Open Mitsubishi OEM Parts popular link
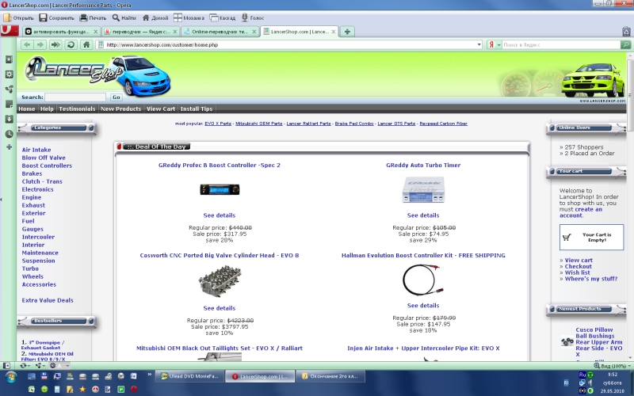Viewport: 634px width, 396px height. 259,124
